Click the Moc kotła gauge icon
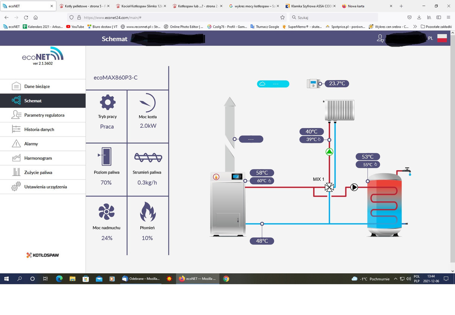This screenshot has height=315, width=455. coord(147,102)
